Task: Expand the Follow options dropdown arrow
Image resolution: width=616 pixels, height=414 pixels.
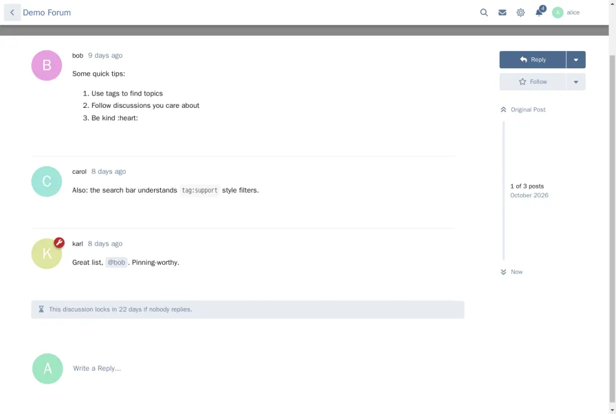Action: [576, 82]
